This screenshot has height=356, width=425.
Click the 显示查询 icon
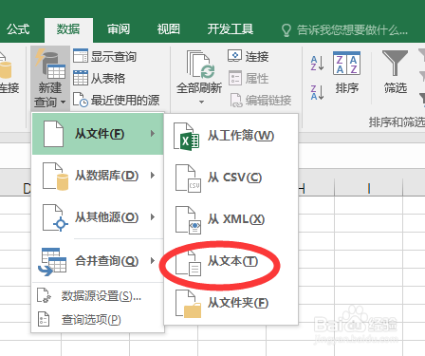(x=81, y=56)
